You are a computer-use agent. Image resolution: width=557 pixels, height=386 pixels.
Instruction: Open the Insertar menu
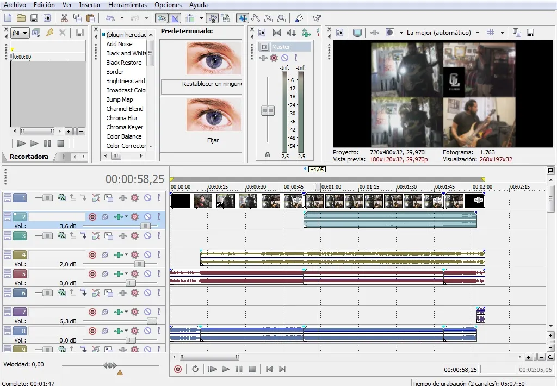(90, 4)
